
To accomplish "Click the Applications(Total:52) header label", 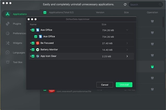I will [61, 12].
